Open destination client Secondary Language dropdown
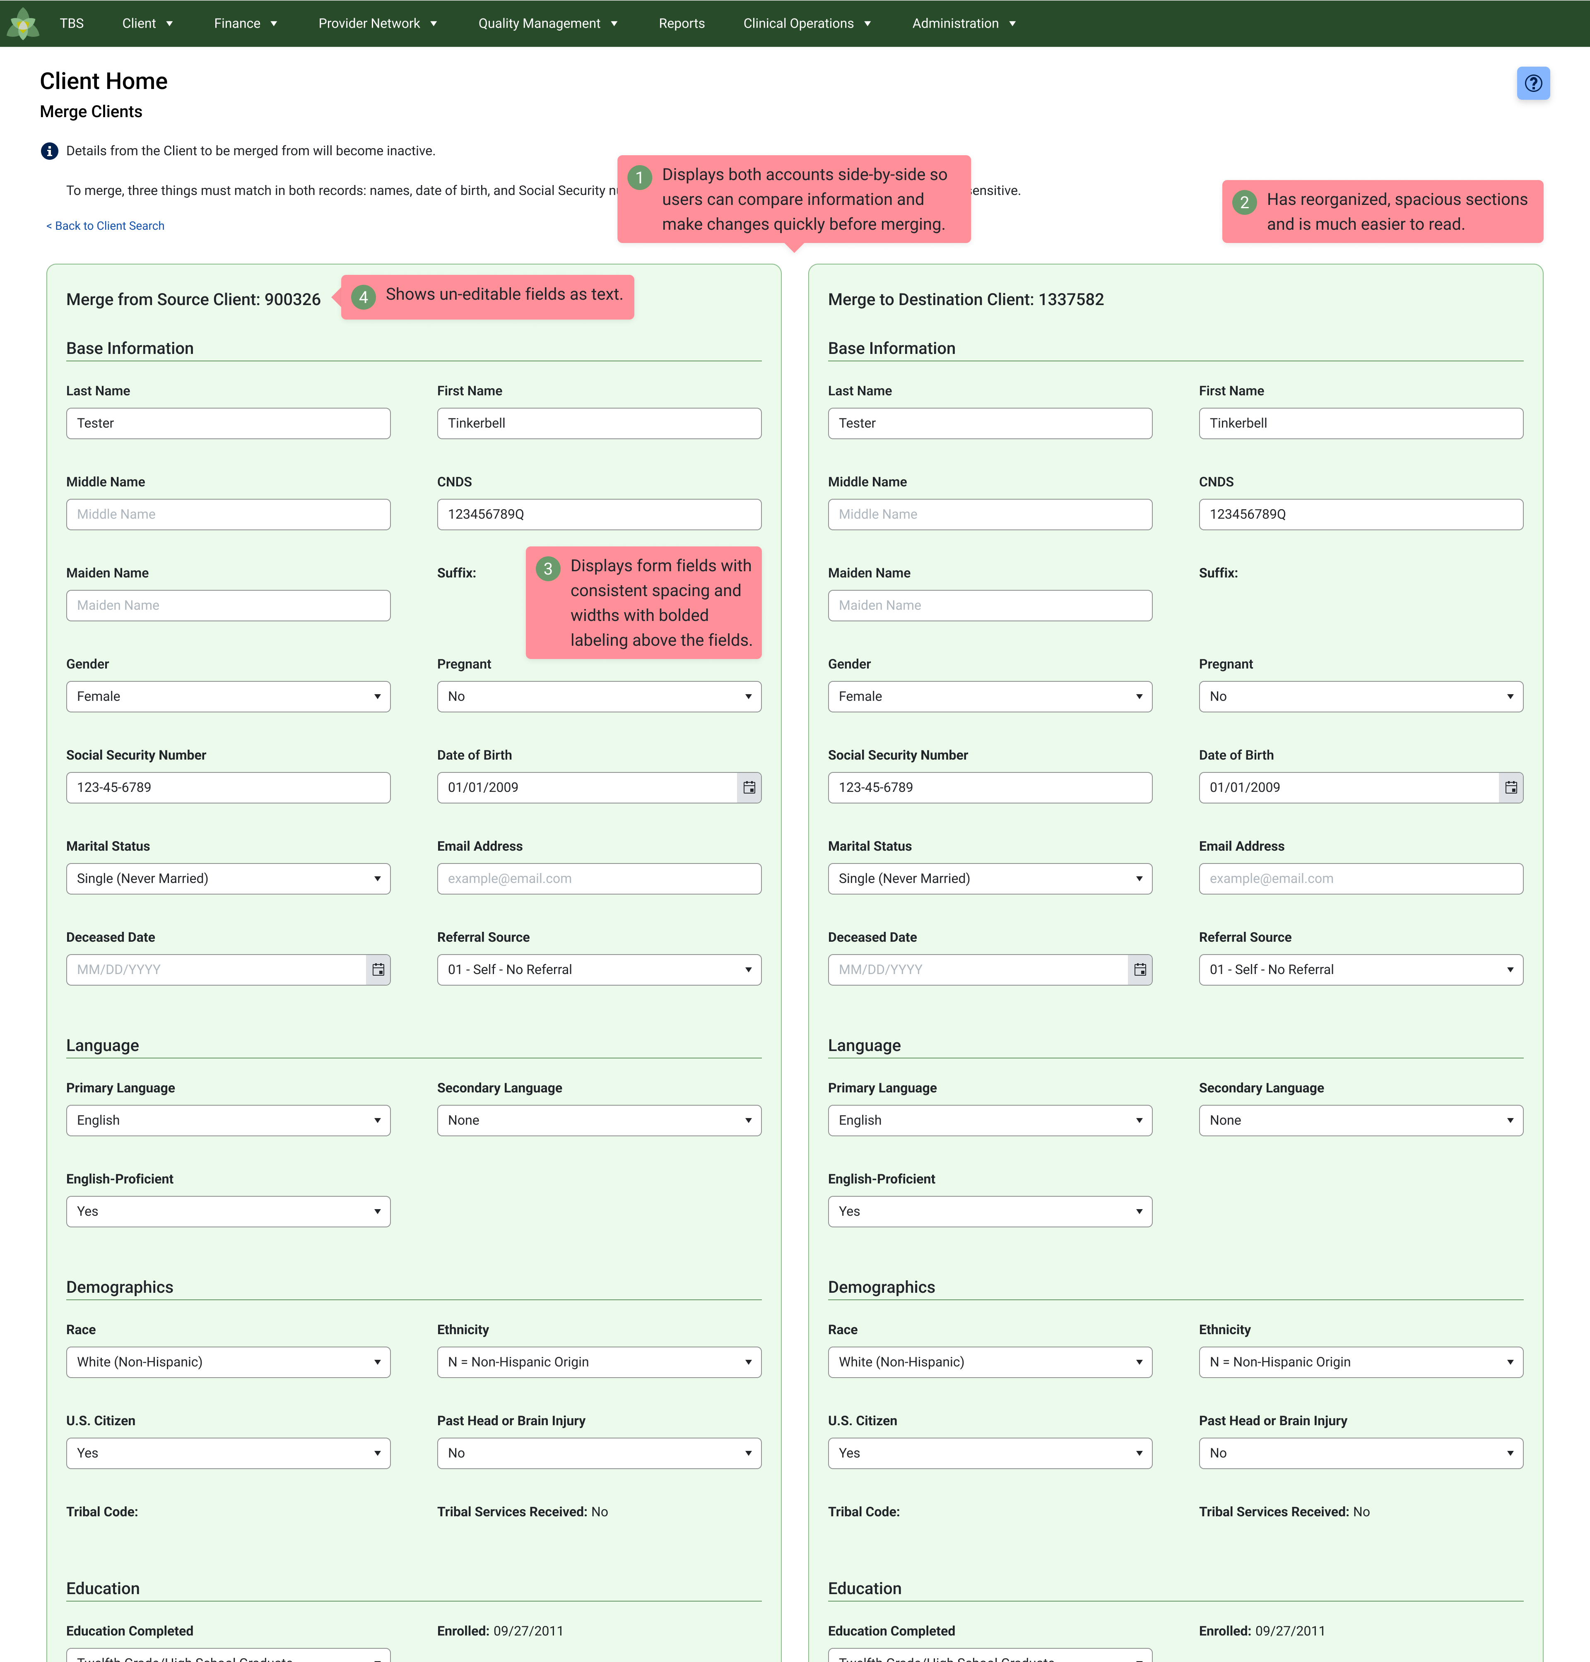 (x=1361, y=1121)
